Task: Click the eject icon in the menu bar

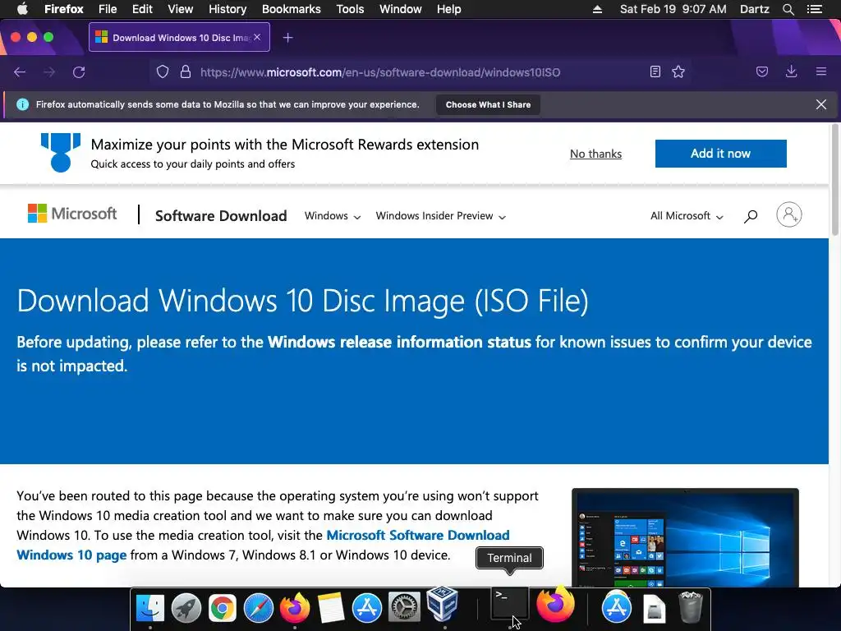Action: [x=598, y=9]
